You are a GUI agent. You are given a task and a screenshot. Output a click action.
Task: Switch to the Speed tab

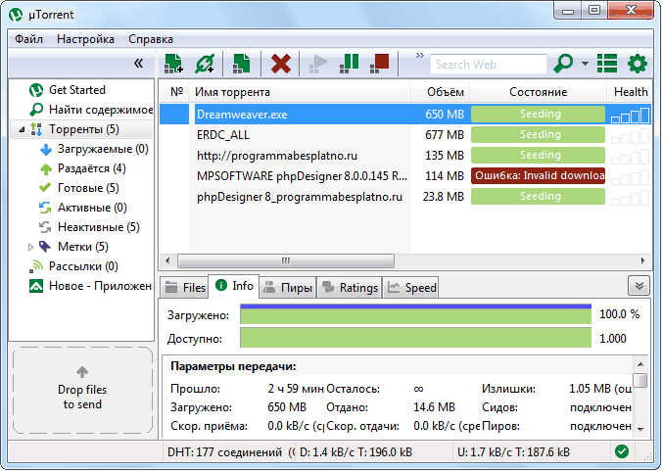tap(412, 288)
